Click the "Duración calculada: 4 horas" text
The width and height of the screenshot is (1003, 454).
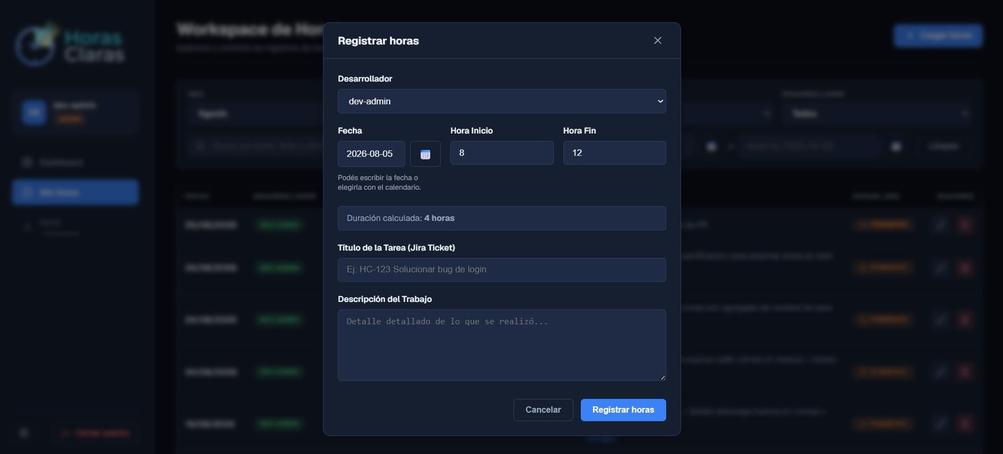[x=400, y=218]
